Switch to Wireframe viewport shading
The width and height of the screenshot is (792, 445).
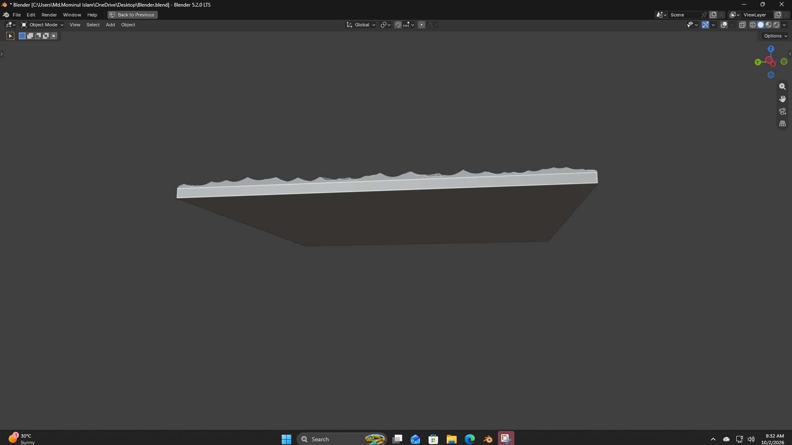pos(753,25)
